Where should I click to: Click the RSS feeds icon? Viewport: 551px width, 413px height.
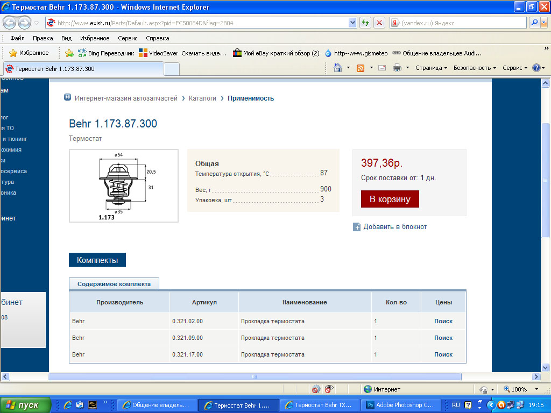(361, 68)
